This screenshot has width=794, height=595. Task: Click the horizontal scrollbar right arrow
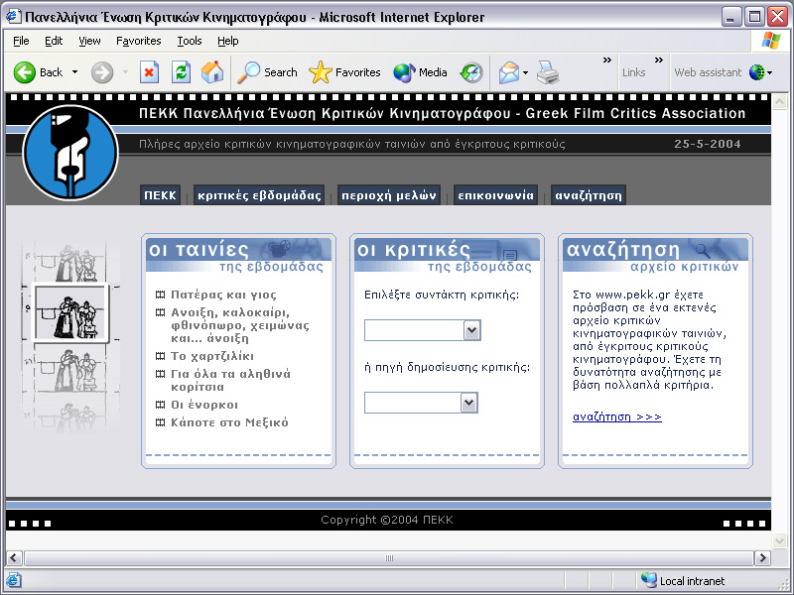click(x=762, y=558)
